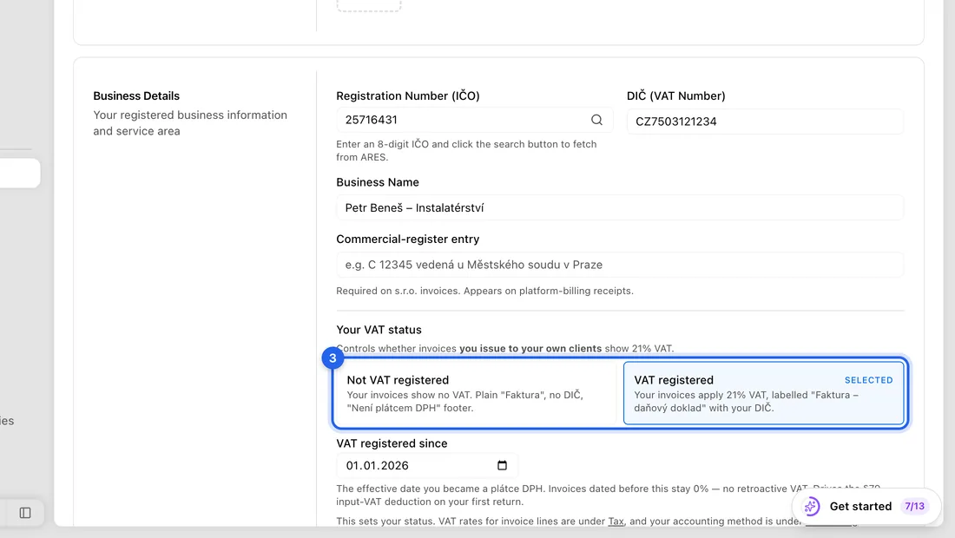Screen dimensions: 955x538
Task: Focus the Commercial-register entry field
Action: point(620,265)
